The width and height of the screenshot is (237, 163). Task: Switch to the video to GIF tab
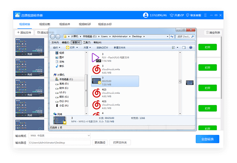coord(85,24)
